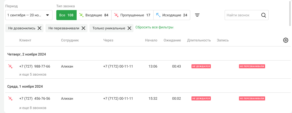This screenshot has height=113, width=292.
Task: Click 'Сбросить все фильтры' link
Action: coord(154,27)
